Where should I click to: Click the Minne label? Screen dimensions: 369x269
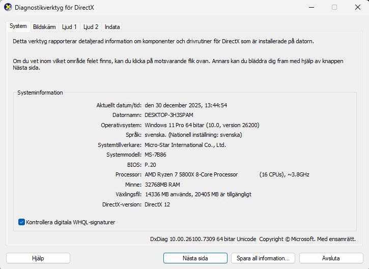pyautogui.click(x=133, y=185)
